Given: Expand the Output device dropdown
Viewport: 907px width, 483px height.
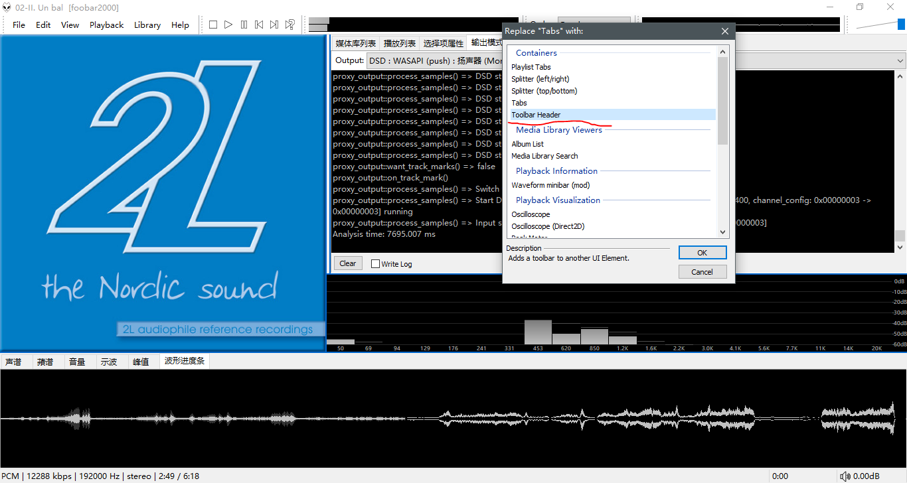Looking at the screenshot, I should (x=900, y=61).
